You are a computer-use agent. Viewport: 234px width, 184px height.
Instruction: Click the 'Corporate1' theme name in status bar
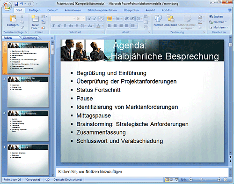(33, 180)
